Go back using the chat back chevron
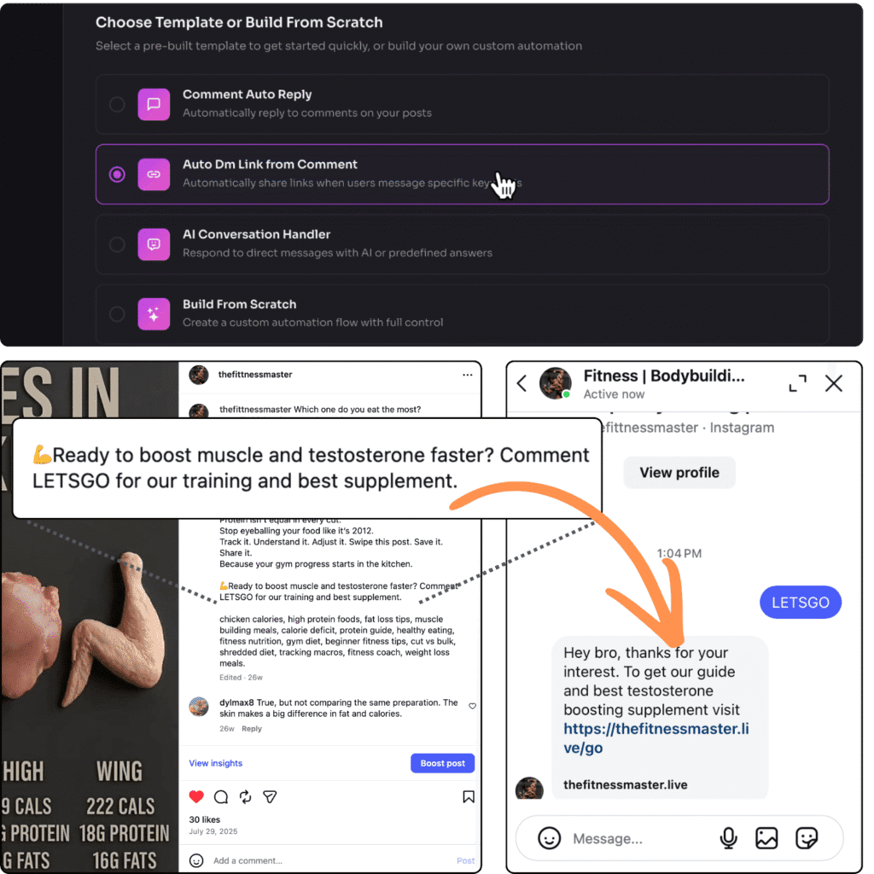This screenshot has height=874, width=874. (x=521, y=383)
